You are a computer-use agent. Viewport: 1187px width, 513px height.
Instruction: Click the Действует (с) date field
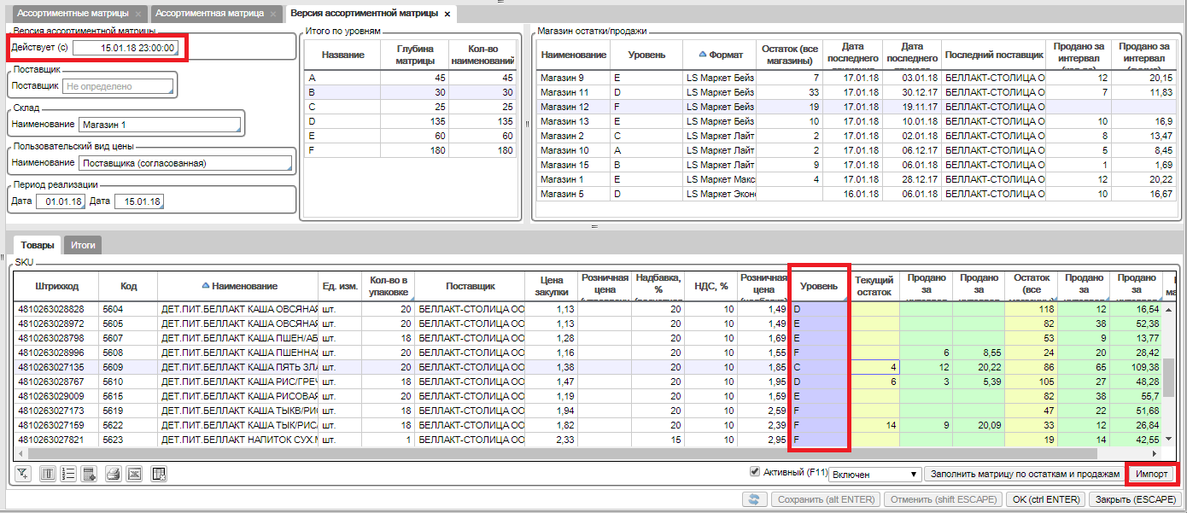(x=126, y=48)
